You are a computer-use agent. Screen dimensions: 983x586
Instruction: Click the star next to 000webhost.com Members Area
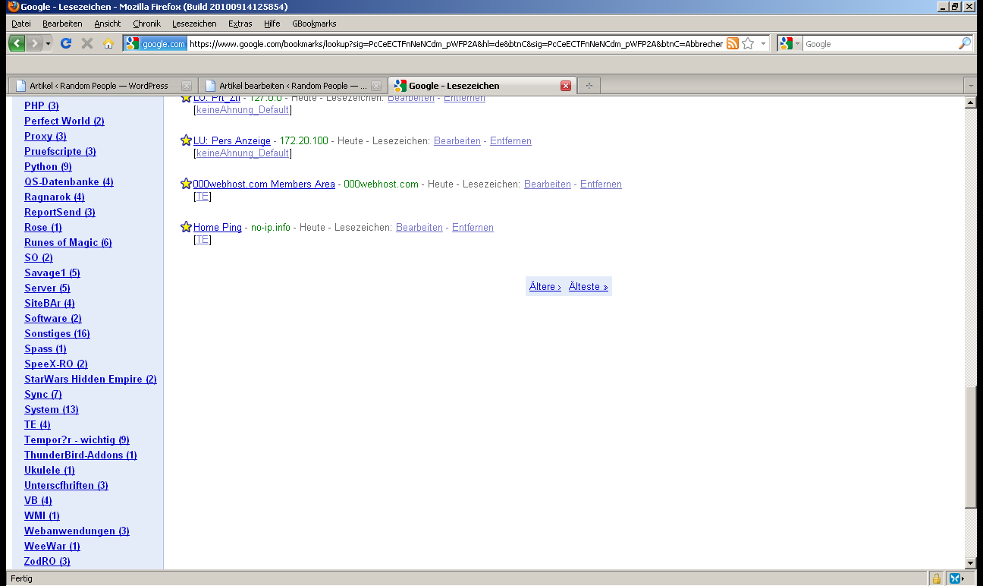(186, 184)
